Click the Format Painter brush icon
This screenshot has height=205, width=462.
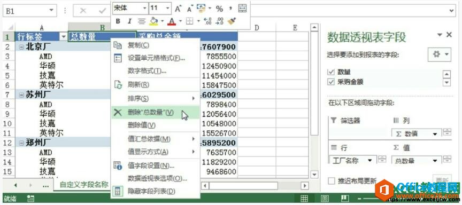click(x=232, y=21)
